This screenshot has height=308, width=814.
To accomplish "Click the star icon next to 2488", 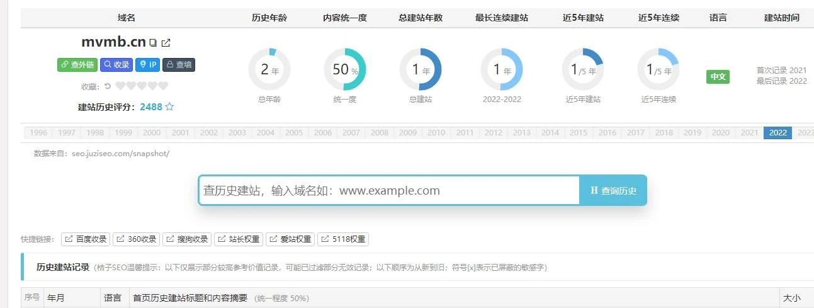I will 169,107.
